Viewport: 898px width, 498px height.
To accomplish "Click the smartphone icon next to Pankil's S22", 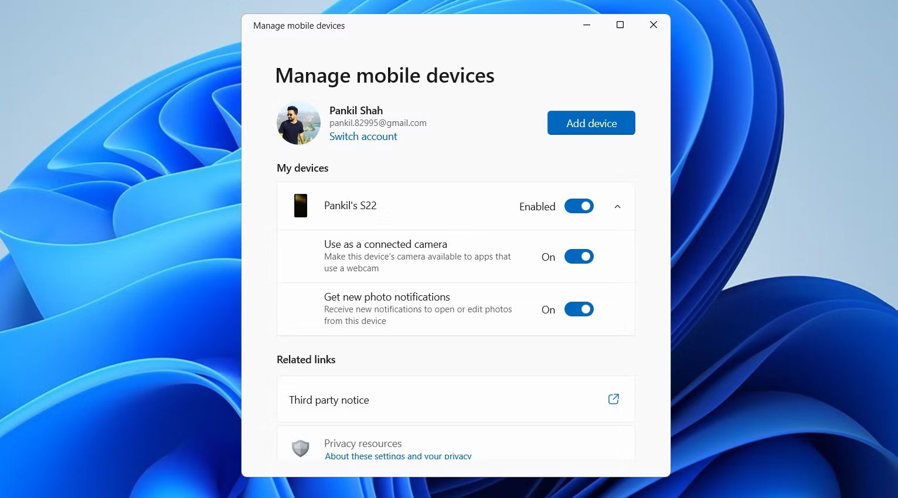I will click(301, 206).
